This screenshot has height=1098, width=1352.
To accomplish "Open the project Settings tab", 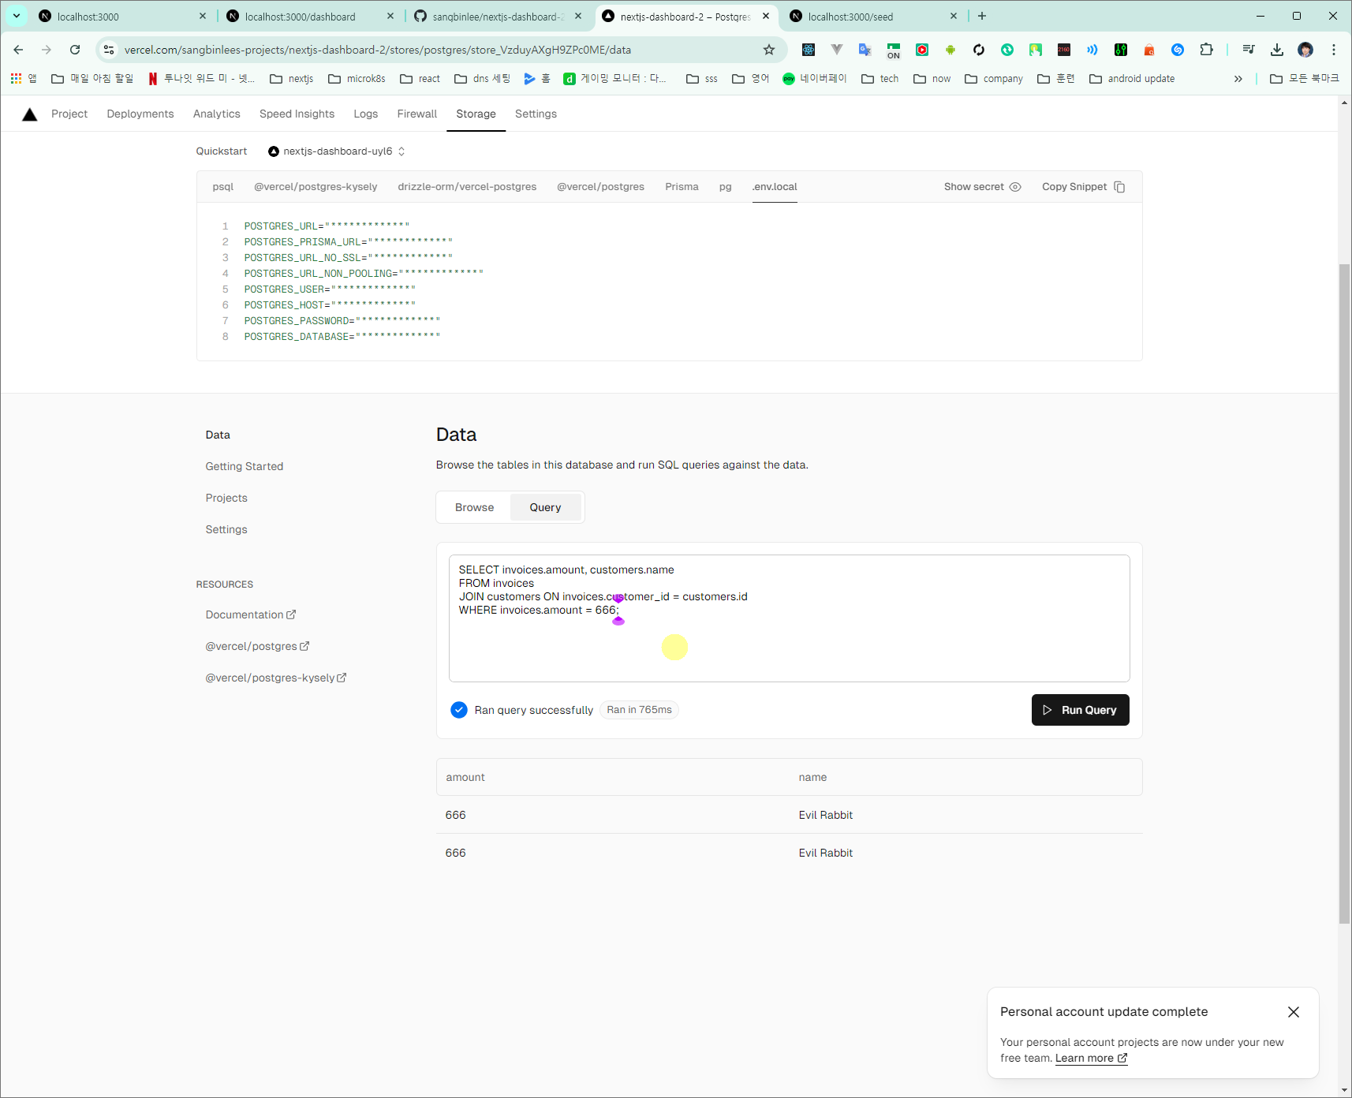I will point(536,114).
